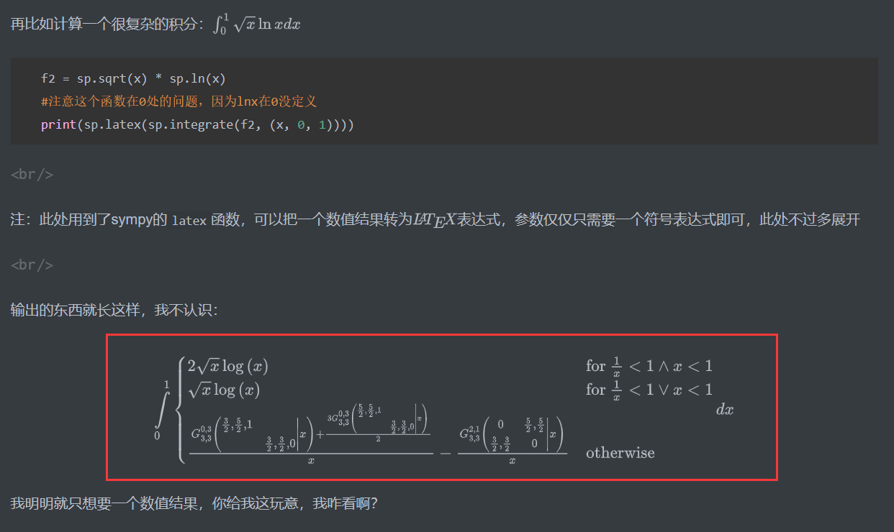Click the first case 2√x log(x)

coord(227,366)
